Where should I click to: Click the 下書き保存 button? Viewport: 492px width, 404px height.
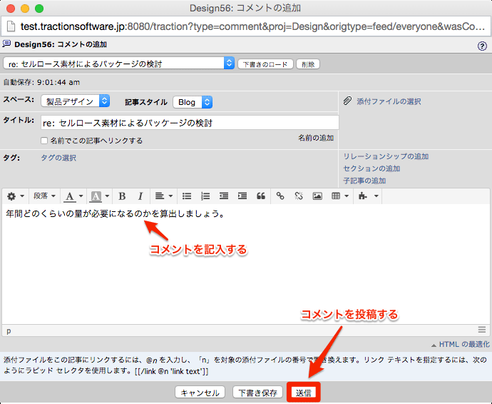(258, 393)
